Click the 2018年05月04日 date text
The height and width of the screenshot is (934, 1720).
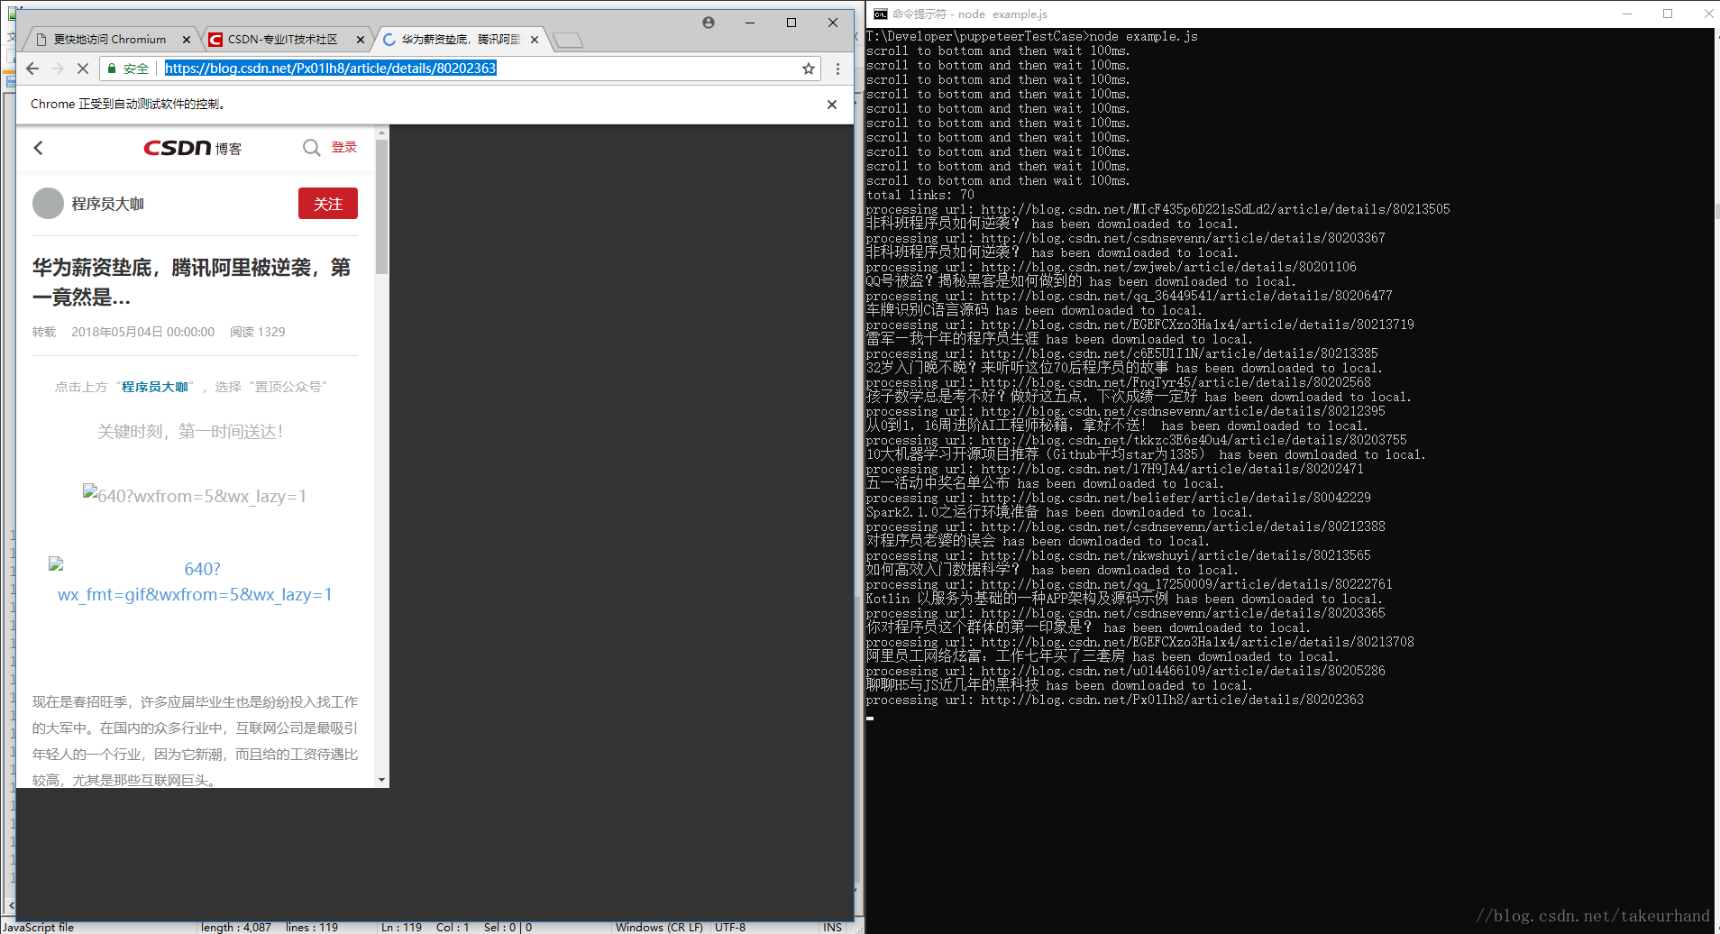142,332
